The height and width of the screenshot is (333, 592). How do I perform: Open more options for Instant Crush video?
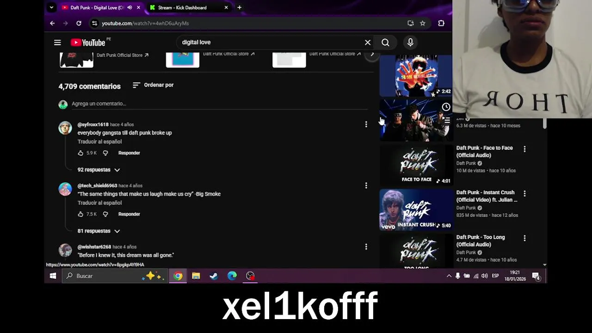coord(524,193)
